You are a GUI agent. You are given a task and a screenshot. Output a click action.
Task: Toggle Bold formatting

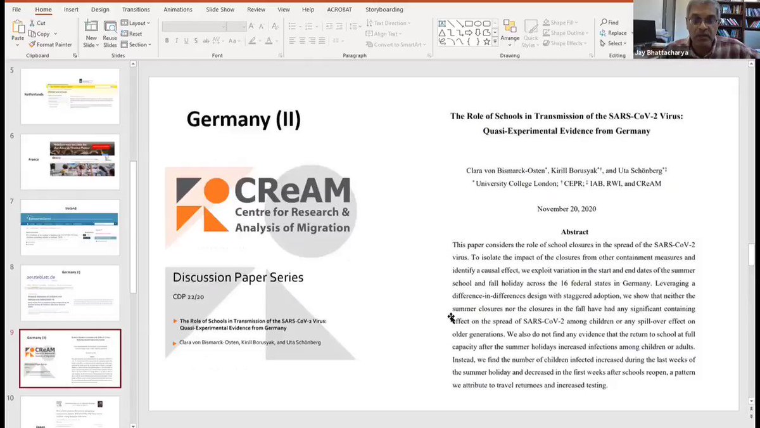(167, 41)
